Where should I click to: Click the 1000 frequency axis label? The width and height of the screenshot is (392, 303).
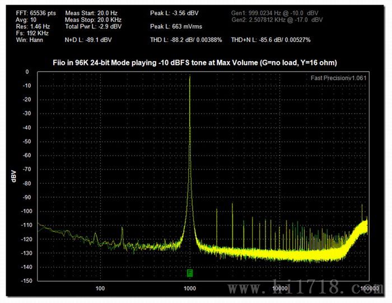tap(190, 288)
